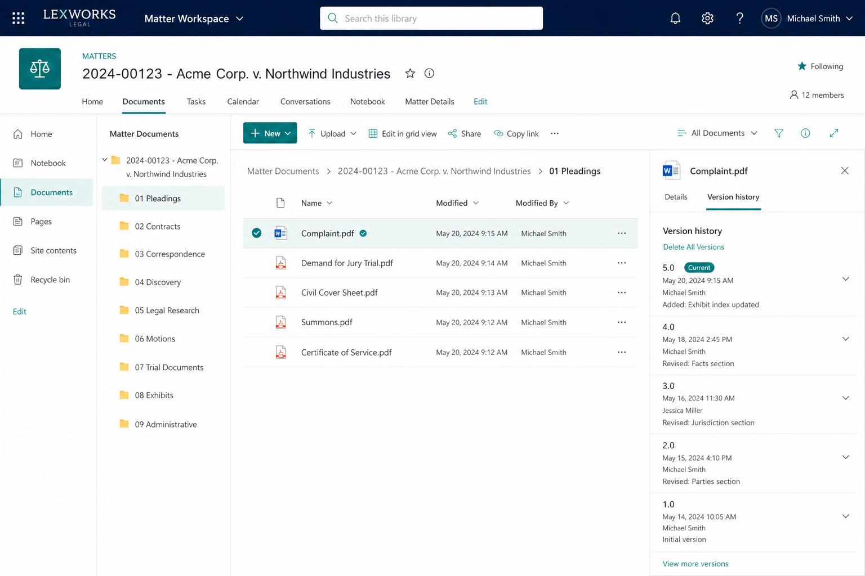865x576 pixels.
Task: Open the top Notebook tab
Action: coord(367,102)
